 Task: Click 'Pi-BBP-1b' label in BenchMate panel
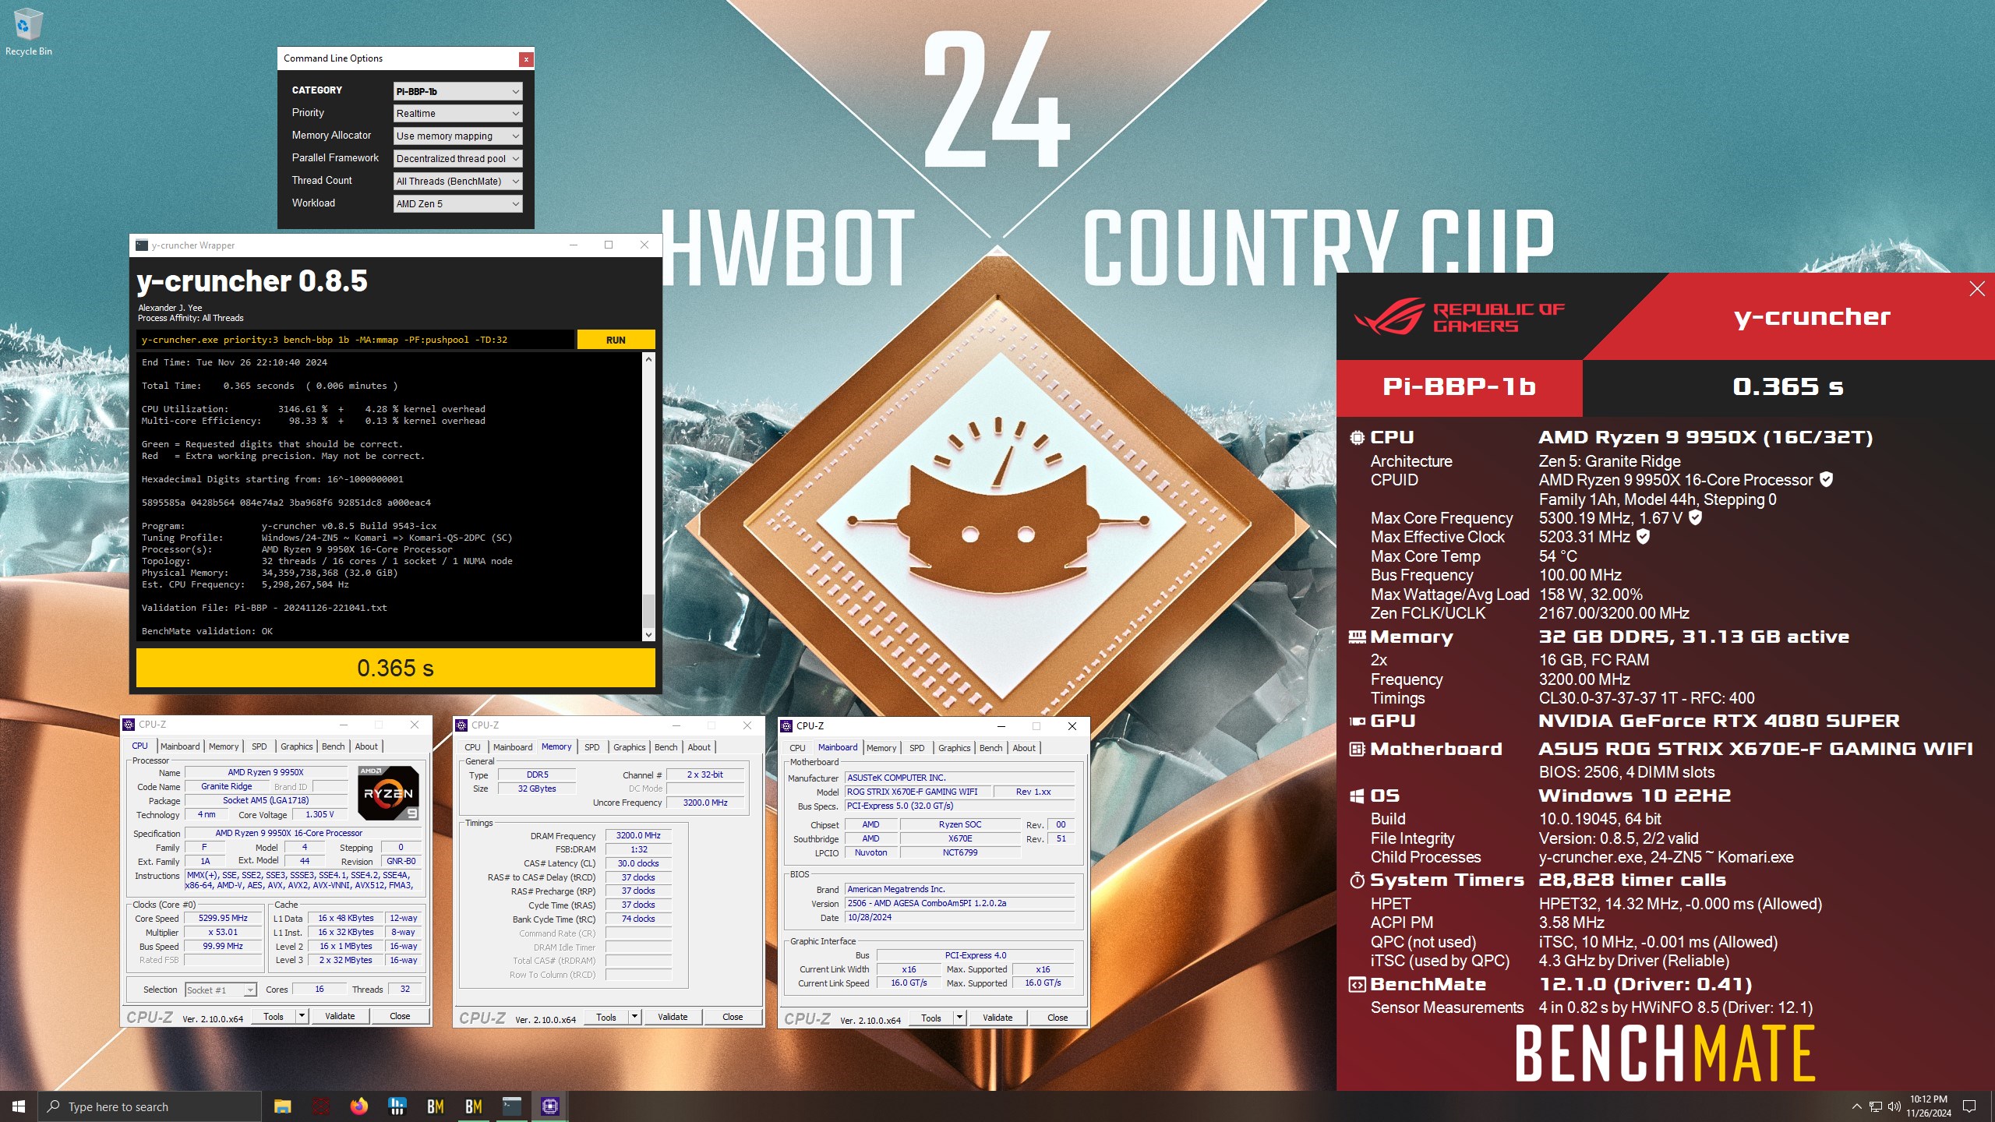[x=1459, y=386]
